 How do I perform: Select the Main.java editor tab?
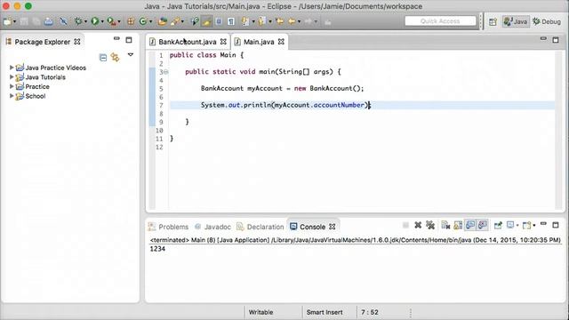(x=259, y=42)
